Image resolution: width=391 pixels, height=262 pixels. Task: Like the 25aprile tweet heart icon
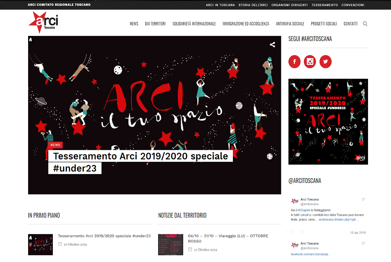pyautogui.click(x=293, y=232)
